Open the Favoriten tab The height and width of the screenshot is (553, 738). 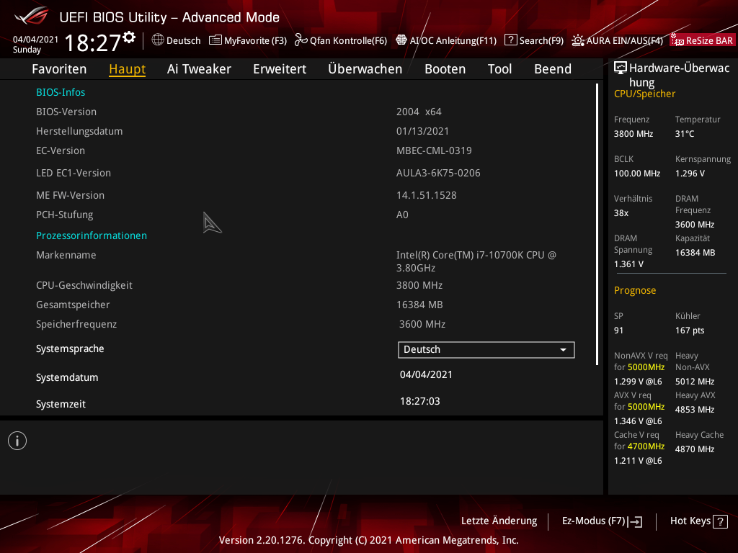point(59,69)
